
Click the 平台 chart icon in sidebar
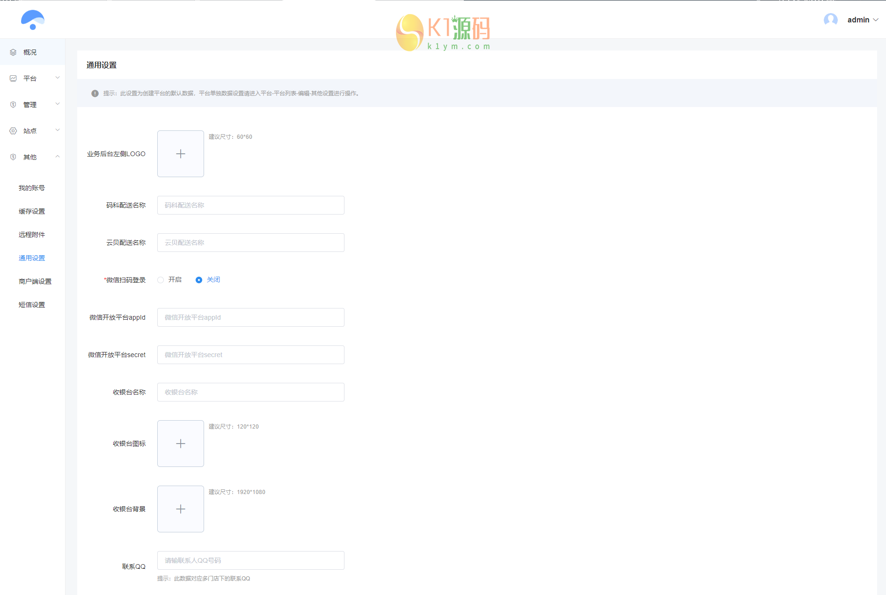(13, 79)
